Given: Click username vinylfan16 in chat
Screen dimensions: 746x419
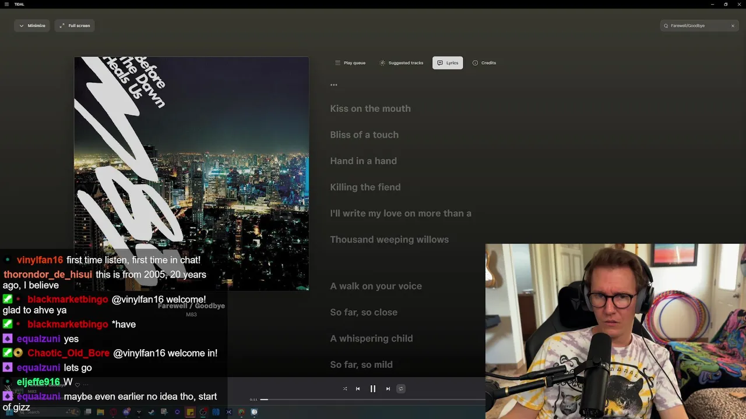Looking at the screenshot, I should [x=40, y=260].
